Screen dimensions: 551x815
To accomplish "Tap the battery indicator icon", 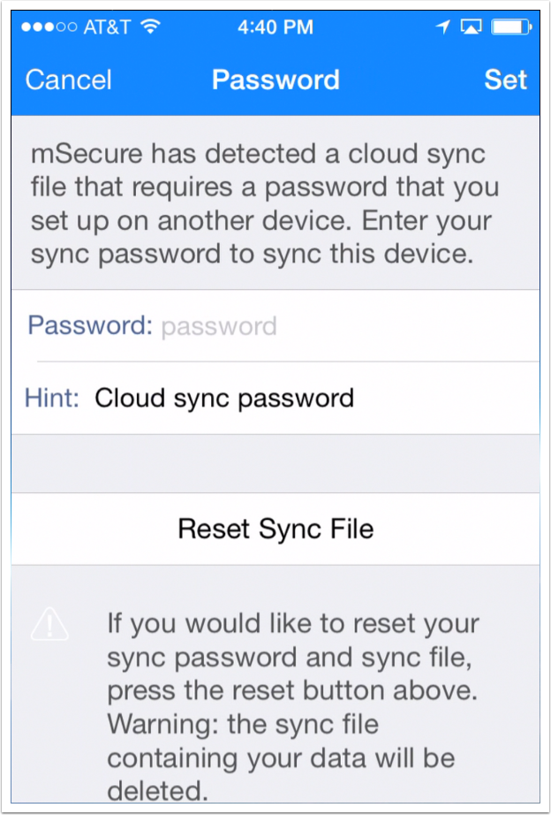I will tap(511, 27).
